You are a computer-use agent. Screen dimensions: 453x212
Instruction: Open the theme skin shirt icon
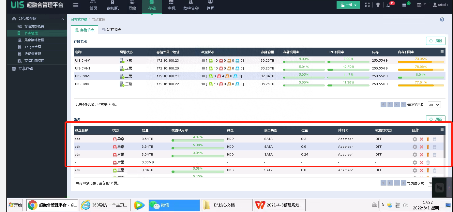pyautogui.click(x=378, y=5)
